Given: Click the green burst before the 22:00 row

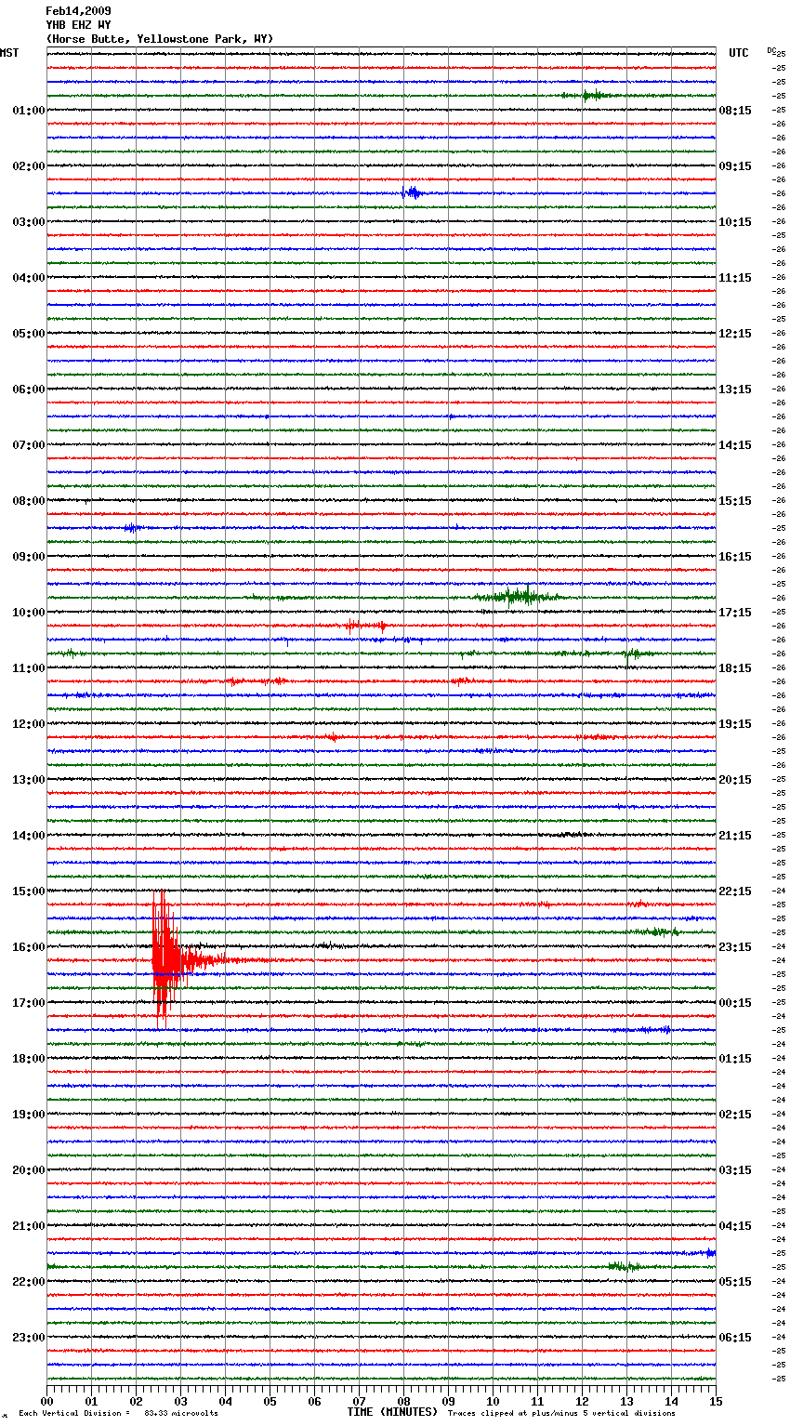Looking at the screenshot, I should coord(625,1266).
